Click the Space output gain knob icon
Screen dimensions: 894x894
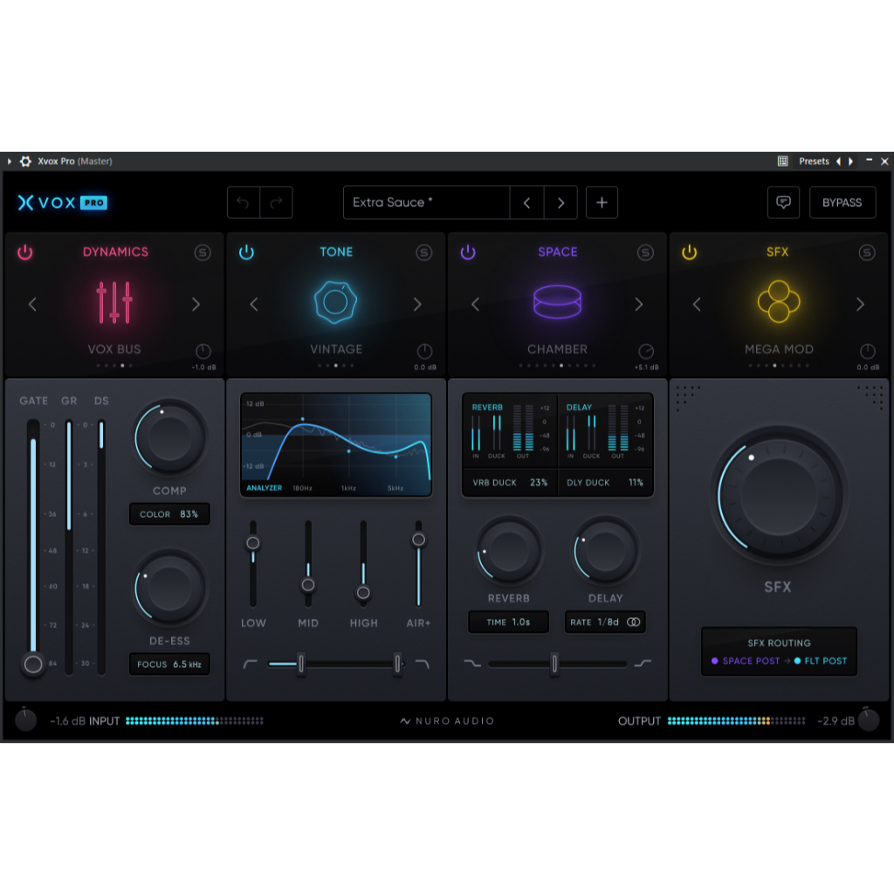tap(646, 351)
